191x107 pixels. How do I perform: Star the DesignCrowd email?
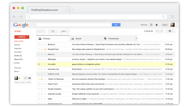coord(42,49)
